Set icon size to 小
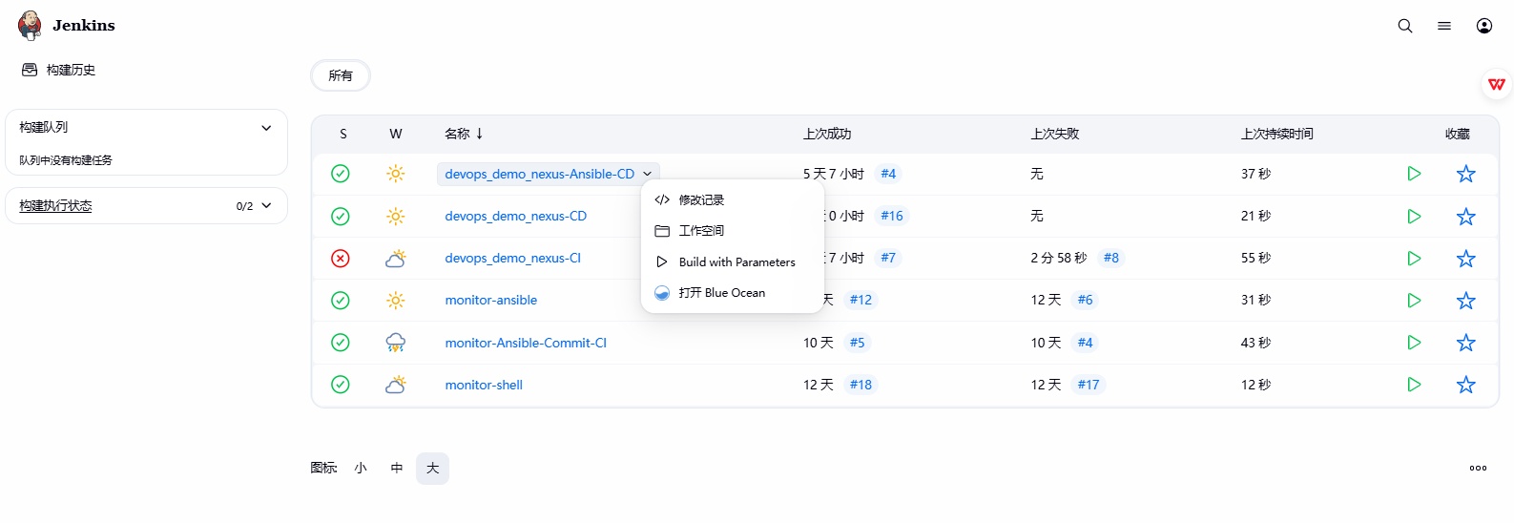 coord(361,469)
